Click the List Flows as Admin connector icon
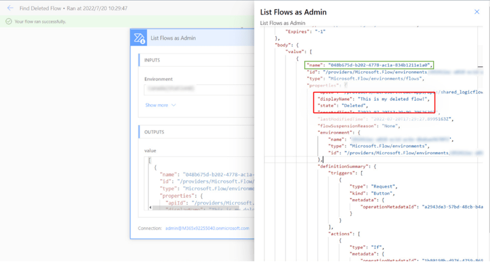 click(139, 38)
